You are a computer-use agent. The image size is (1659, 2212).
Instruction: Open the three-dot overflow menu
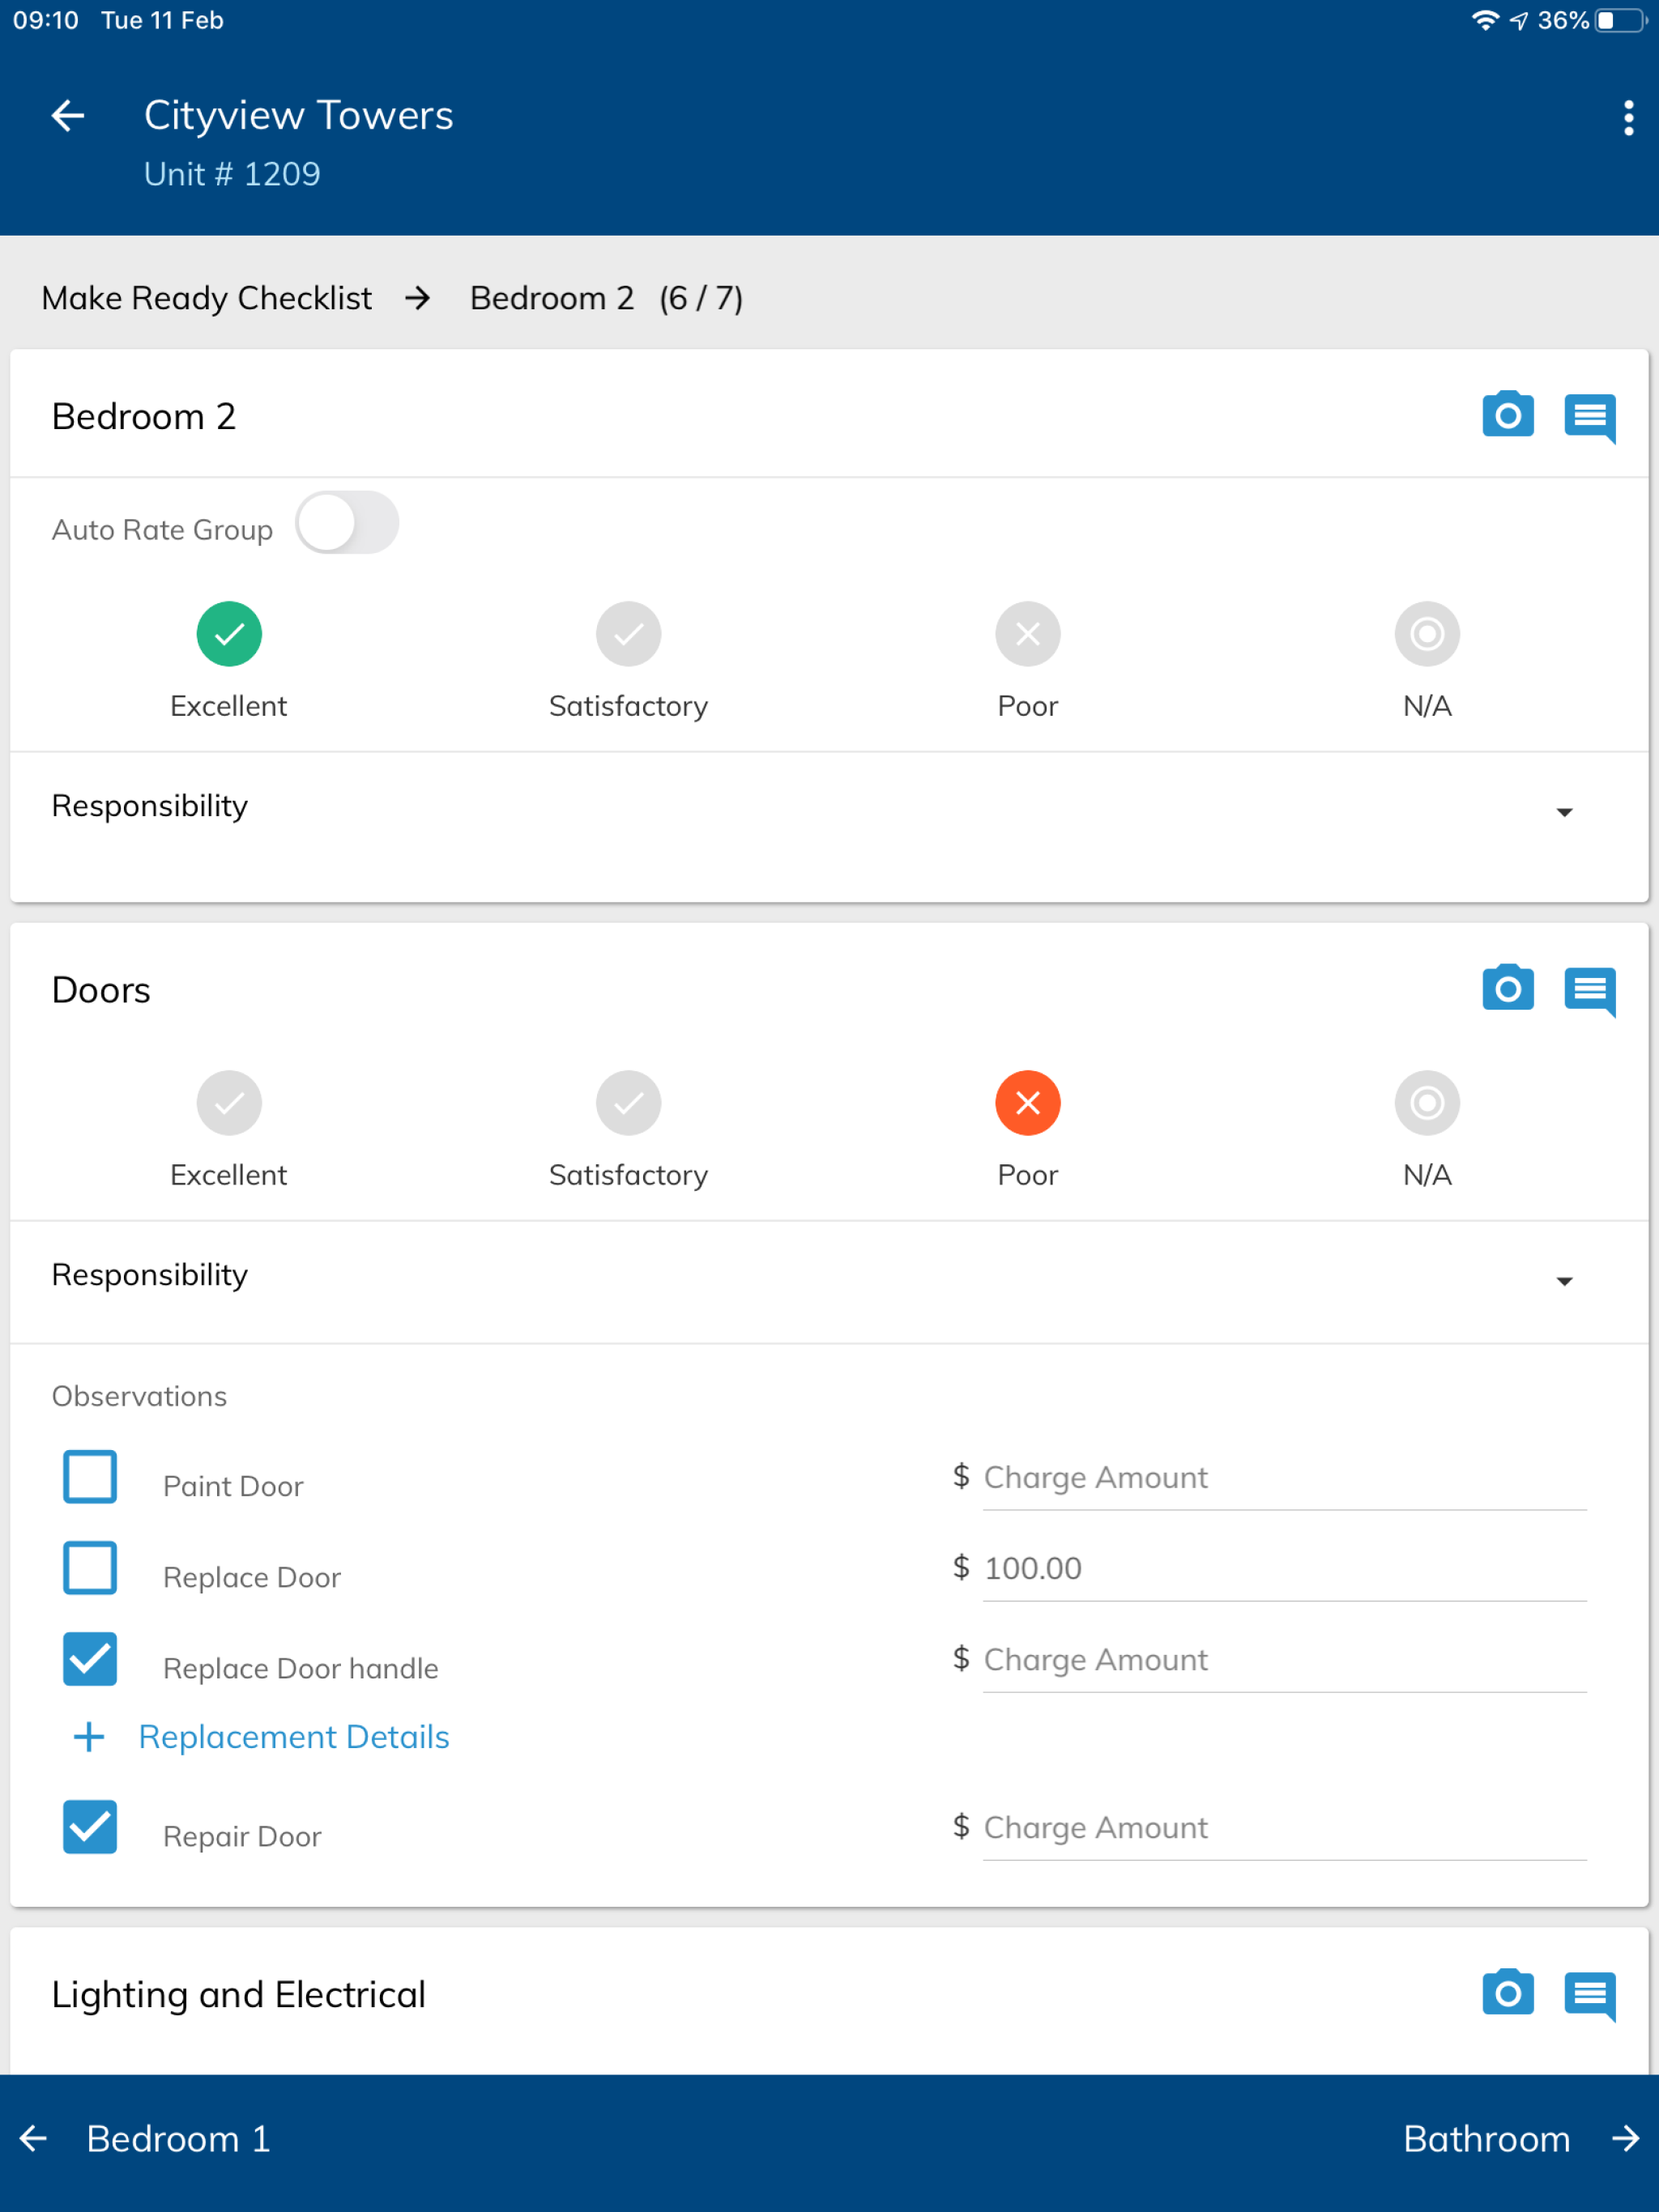point(1628,118)
